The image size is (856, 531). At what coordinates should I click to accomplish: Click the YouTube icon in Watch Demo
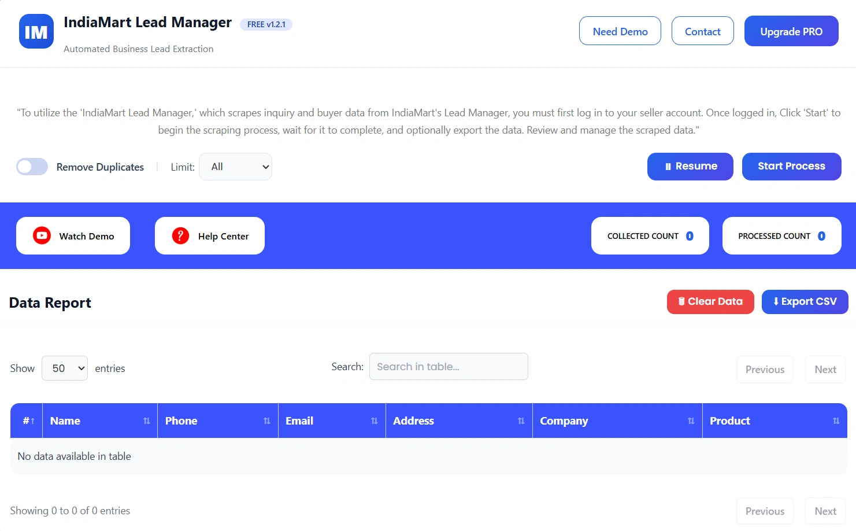42,235
